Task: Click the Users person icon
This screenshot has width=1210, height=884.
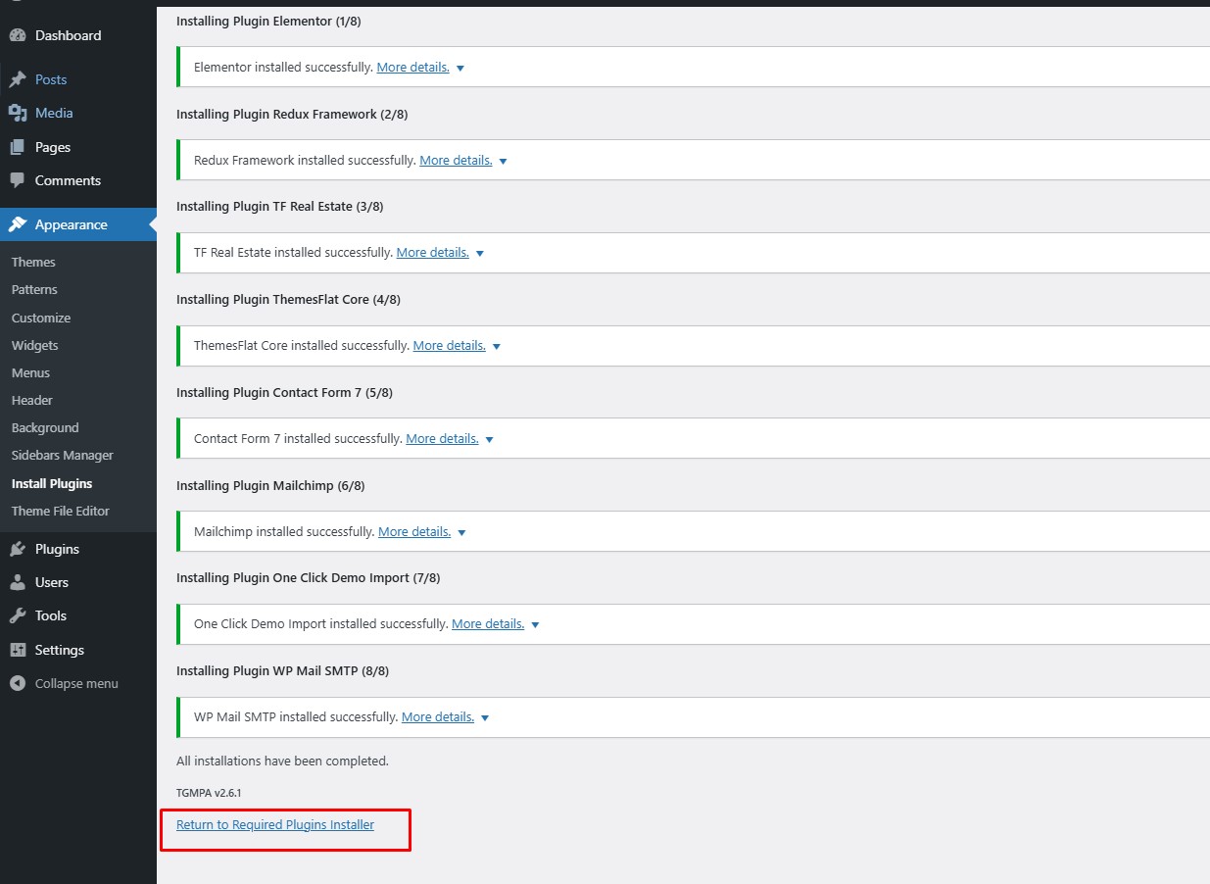Action: point(18,582)
